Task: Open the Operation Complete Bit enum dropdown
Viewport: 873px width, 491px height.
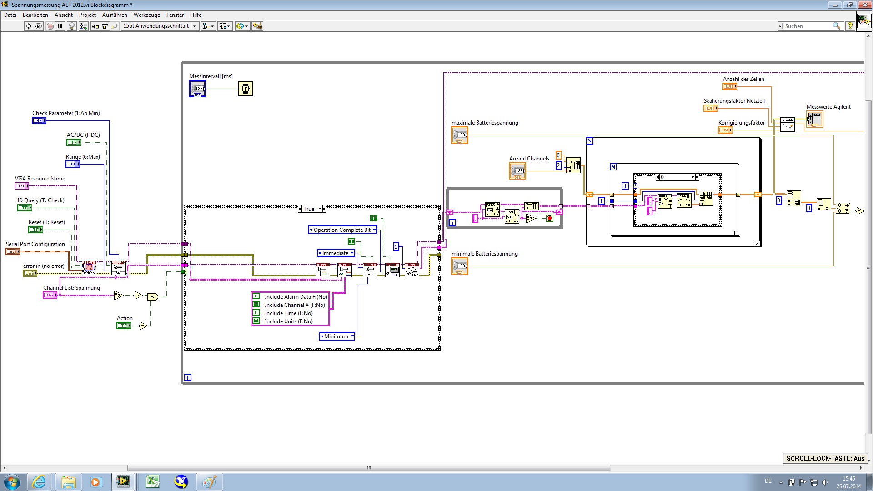Action: coord(374,230)
